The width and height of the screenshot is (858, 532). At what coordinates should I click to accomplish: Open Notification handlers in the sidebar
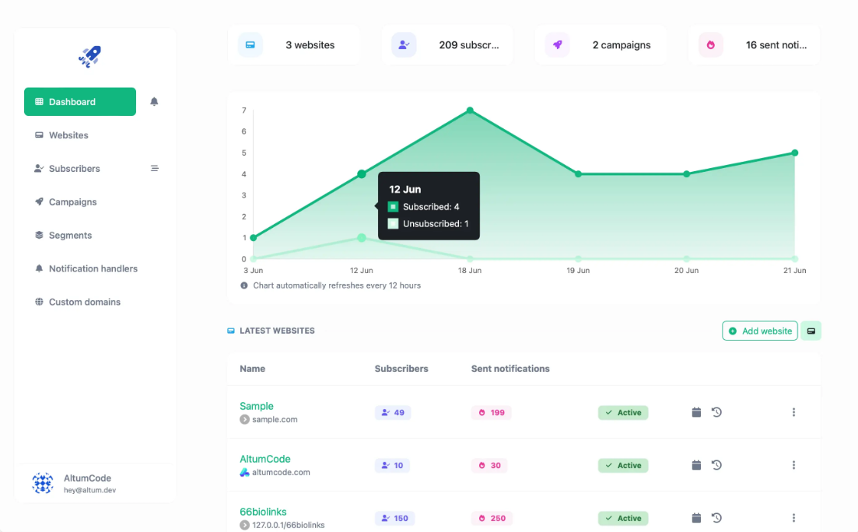pyautogui.click(x=93, y=269)
